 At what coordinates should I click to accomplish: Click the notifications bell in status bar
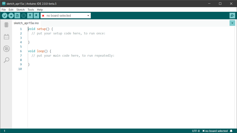(x=231, y=131)
